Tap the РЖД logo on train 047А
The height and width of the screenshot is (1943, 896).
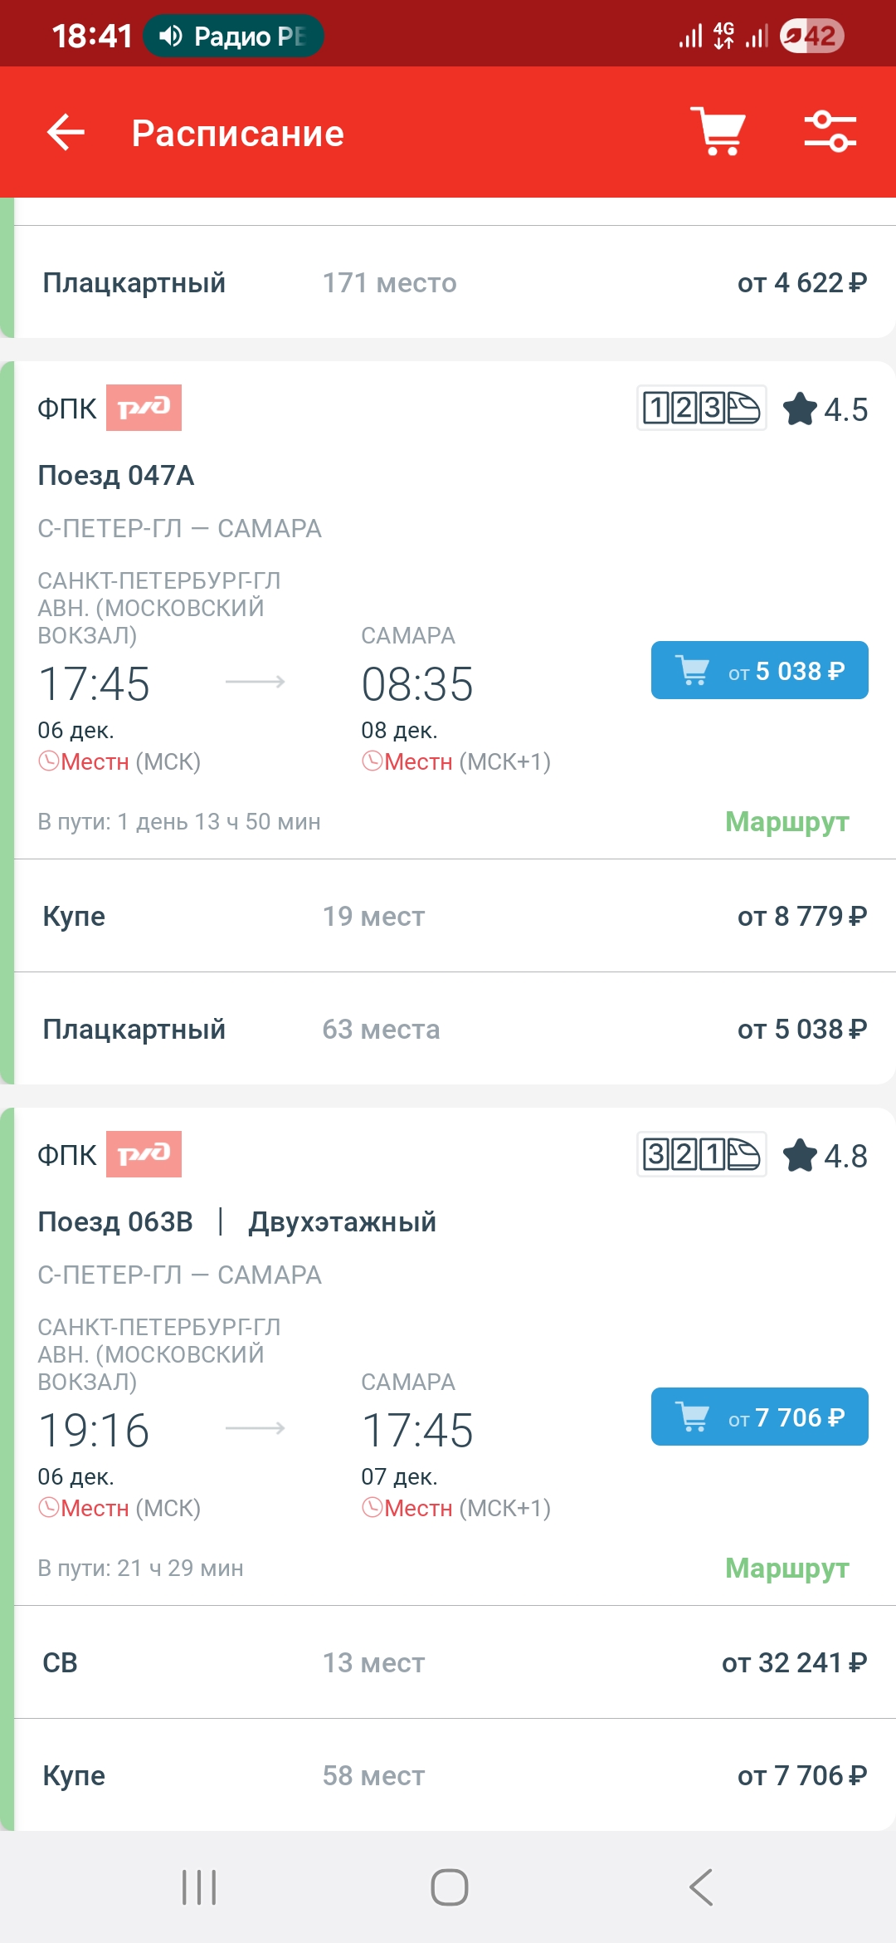144,408
